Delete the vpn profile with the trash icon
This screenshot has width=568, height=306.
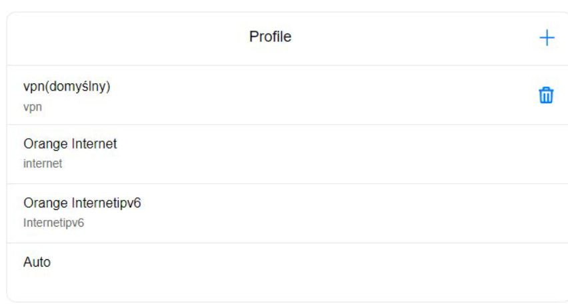pos(545,95)
